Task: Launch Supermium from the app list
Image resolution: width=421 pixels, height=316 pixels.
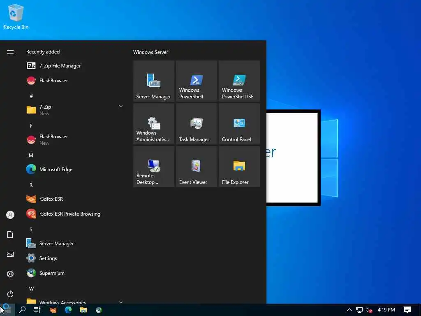Action: [74, 273]
